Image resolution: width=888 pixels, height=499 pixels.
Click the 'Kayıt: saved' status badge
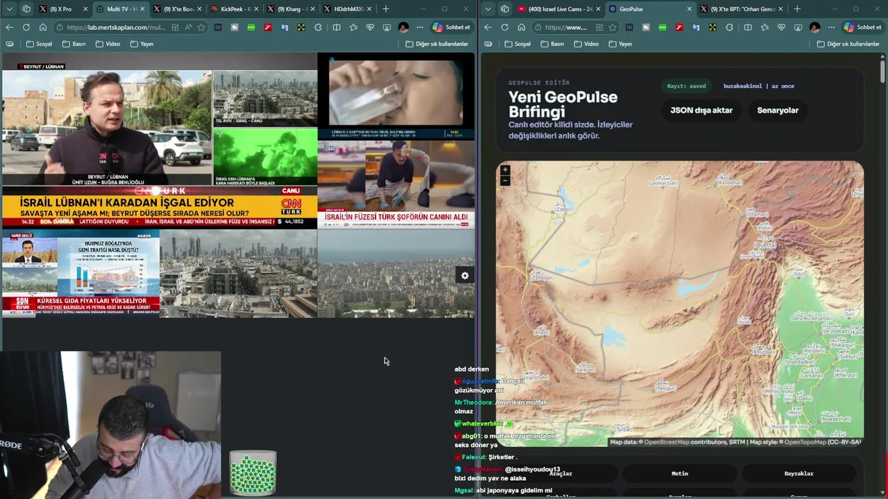click(686, 86)
